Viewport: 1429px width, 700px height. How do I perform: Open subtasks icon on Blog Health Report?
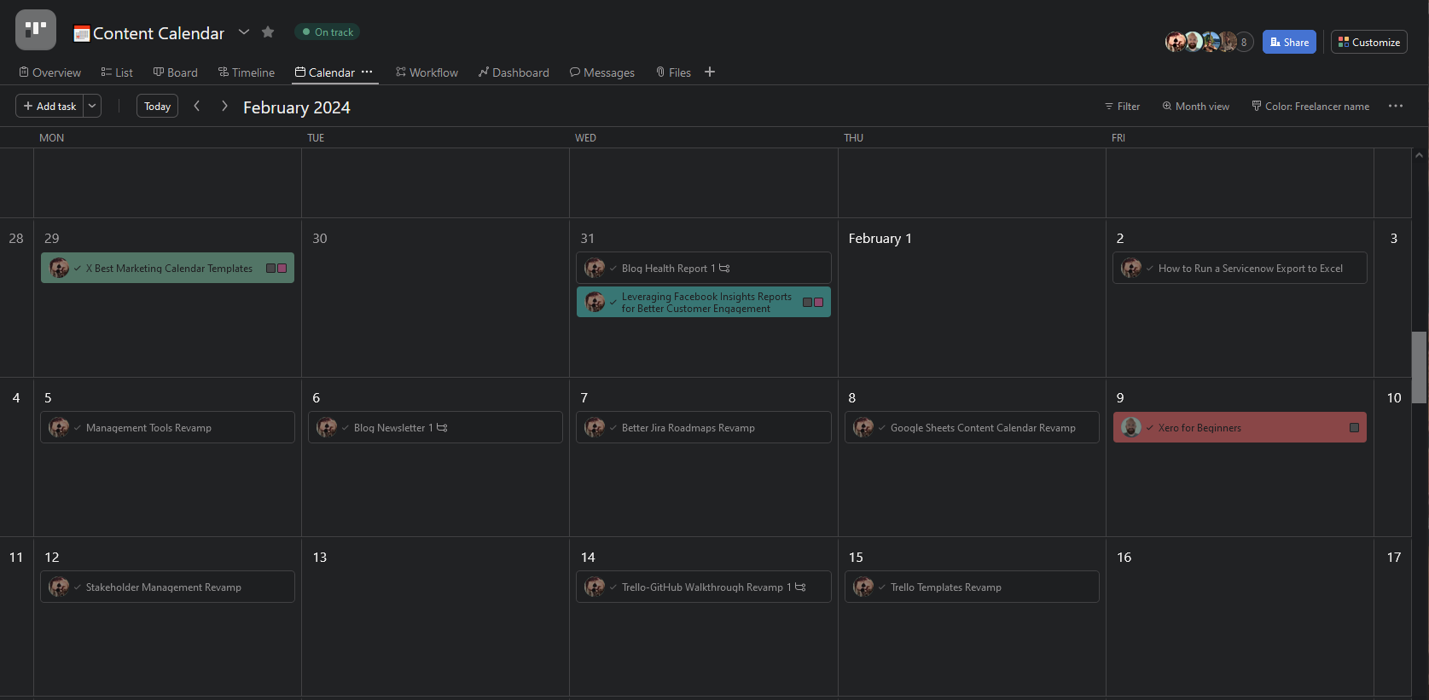[724, 268]
